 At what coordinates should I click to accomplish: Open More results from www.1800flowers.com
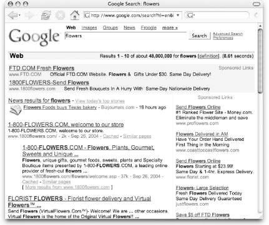pos(67,187)
